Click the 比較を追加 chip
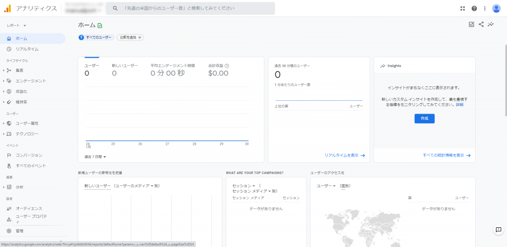The height and width of the screenshot is (247, 507). (x=130, y=38)
